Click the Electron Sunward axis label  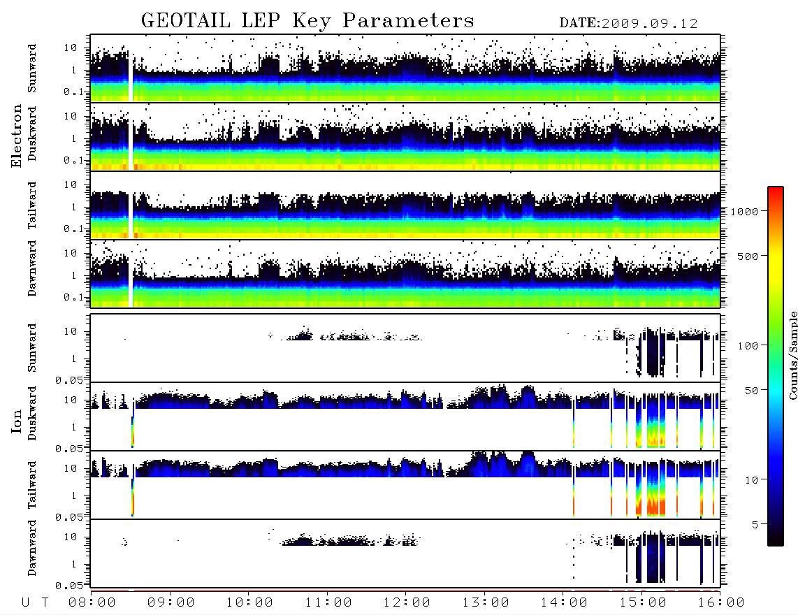tap(32, 68)
